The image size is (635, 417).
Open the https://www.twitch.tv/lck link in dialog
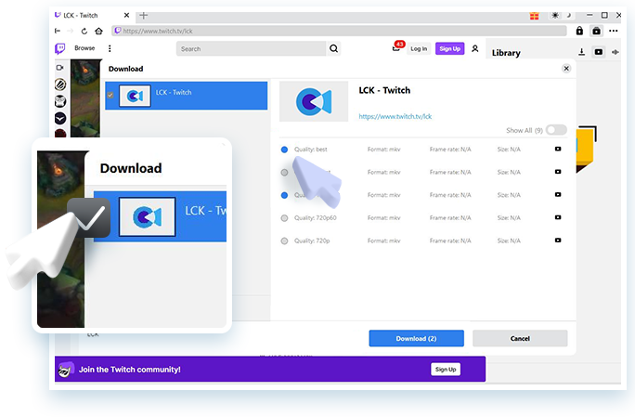point(395,116)
